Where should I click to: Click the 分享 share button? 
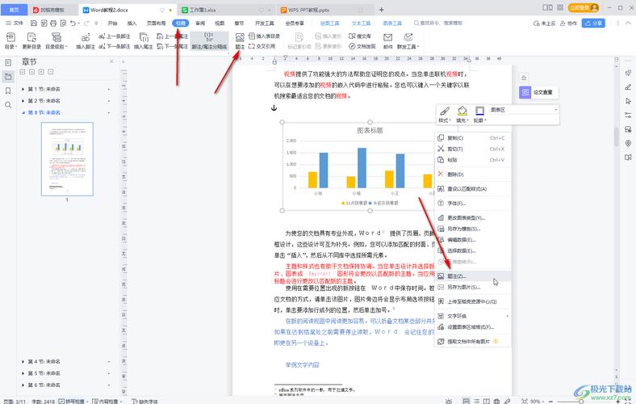pos(593,23)
